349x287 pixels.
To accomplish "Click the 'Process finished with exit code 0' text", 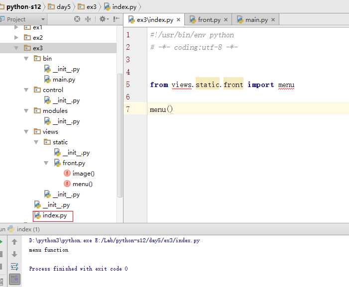I will coord(78,269).
